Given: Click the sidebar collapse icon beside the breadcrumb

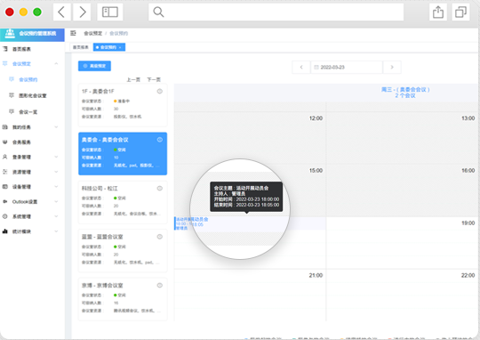Looking at the screenshot, I should [73, 33].
